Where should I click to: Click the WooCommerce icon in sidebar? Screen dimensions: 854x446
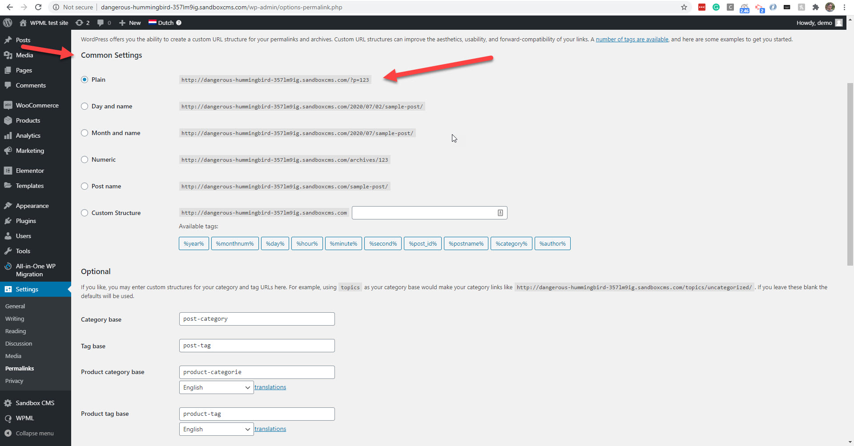tap(8, 105)
